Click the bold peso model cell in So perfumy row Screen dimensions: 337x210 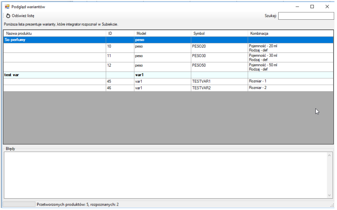click(x=162, y=40)
